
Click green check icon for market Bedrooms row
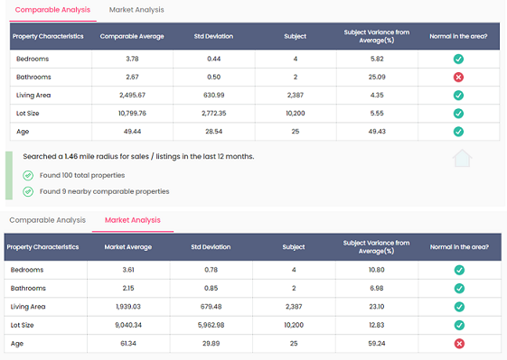pos(459,270)
